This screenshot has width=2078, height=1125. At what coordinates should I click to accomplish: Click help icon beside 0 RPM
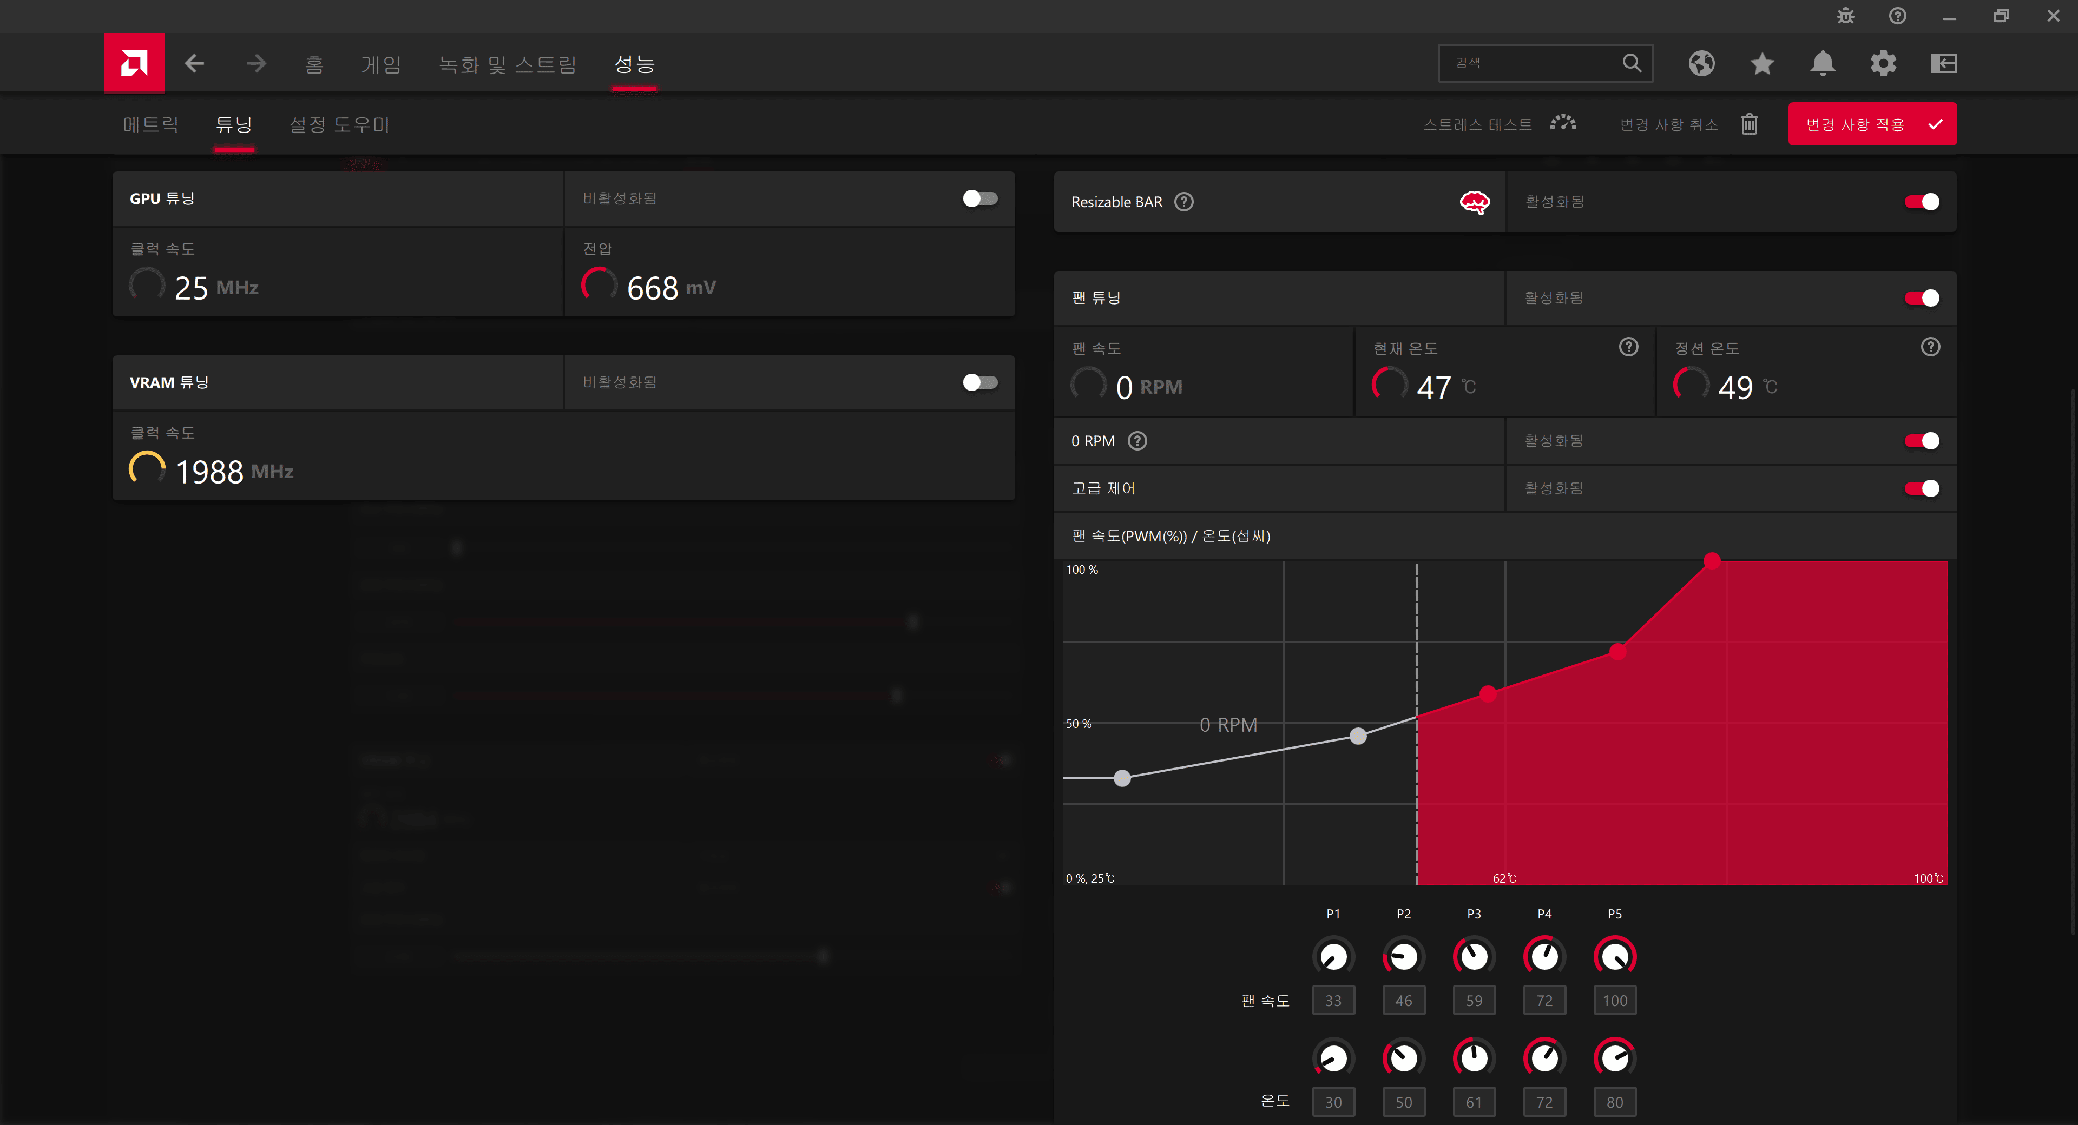[1136, 441]
